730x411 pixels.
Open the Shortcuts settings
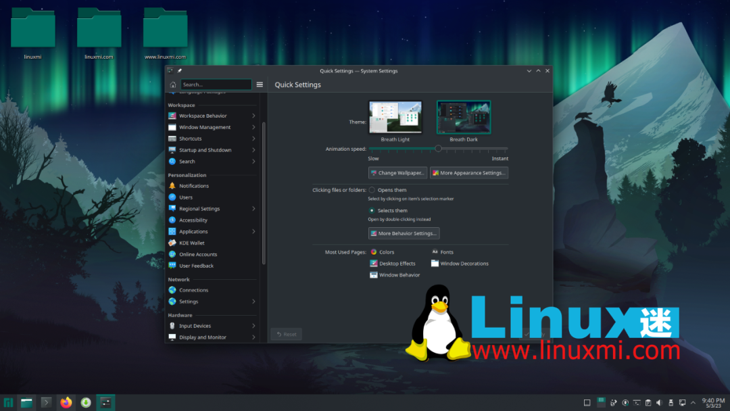(212, 139)
